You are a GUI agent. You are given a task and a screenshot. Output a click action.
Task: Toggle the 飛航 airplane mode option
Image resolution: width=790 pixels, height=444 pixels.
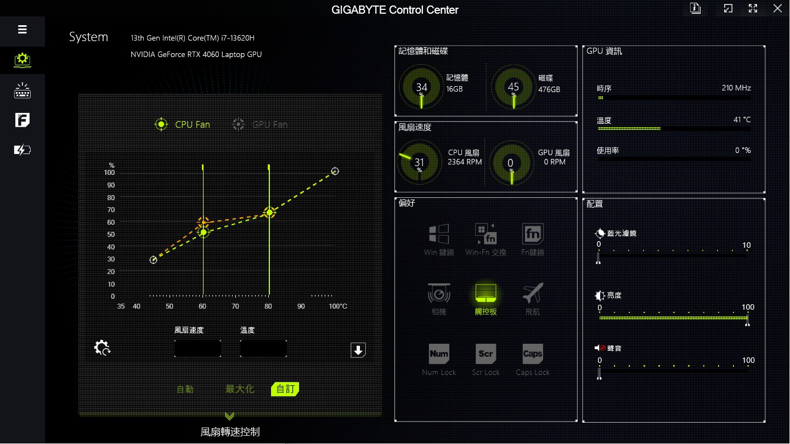[533, 299]
